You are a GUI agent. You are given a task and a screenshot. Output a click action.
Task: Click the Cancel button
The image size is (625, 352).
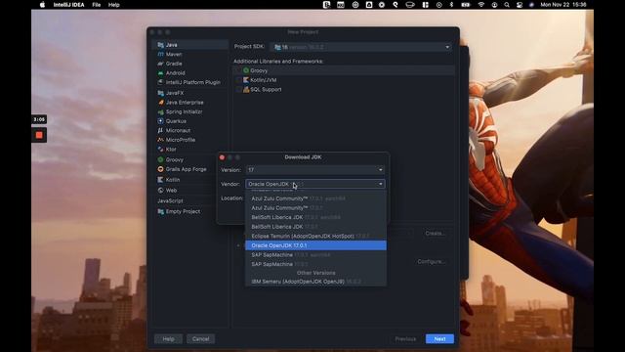201,339
